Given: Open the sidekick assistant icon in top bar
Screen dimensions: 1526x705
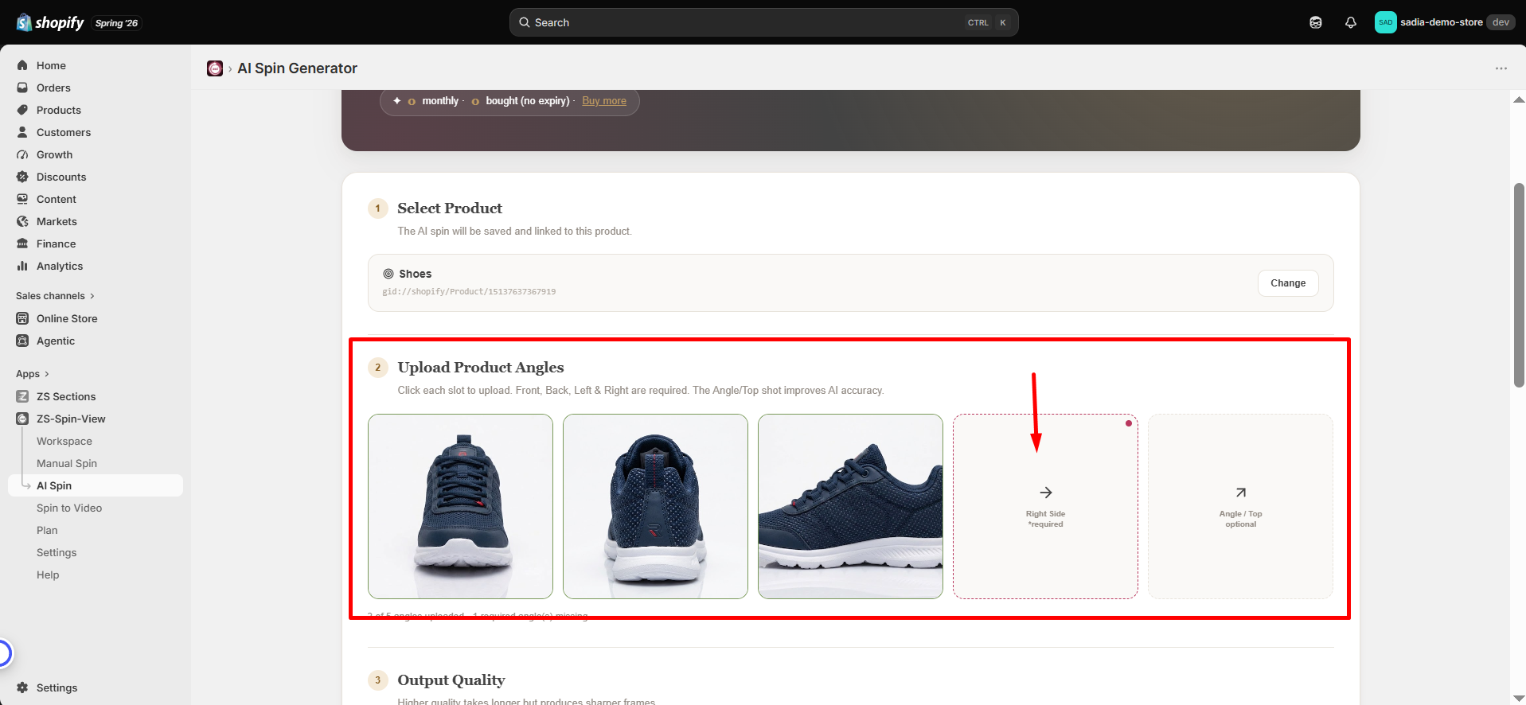Looking at the screenshot, I should (x=1316, y=22).
